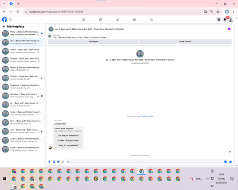Click the phone number message bubble from Jax
The image size is (238, 190).
click(60, 124)
